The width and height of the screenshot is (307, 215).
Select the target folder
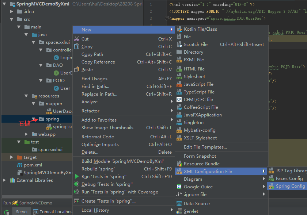pos(30,157)
